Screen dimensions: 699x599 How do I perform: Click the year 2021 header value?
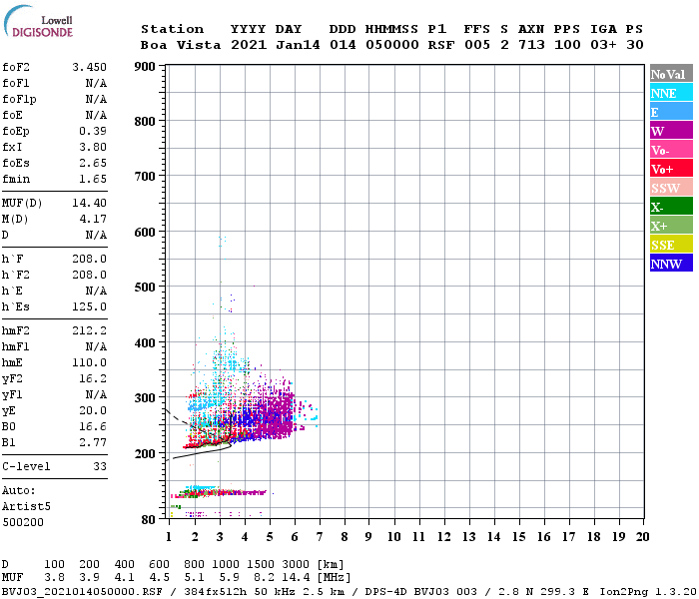pos(249,45)
